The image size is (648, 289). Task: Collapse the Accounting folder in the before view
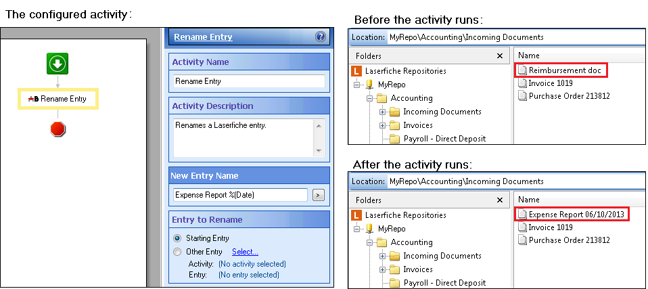pyautogui.click(x=370, y=98)
